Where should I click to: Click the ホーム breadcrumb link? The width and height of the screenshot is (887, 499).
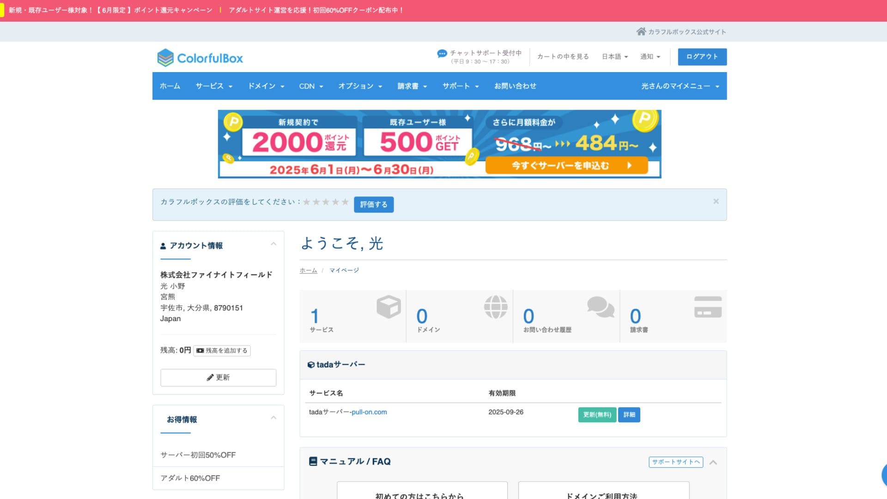point(308,270)
